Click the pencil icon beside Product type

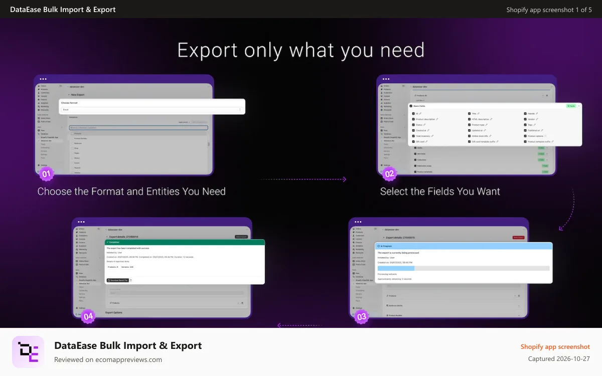487,125
